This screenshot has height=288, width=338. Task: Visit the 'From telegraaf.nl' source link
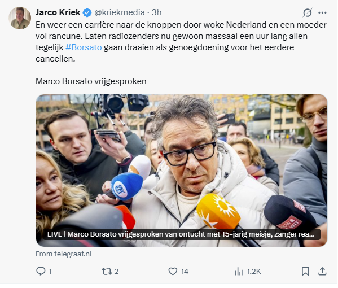click(x=64, y=254)
